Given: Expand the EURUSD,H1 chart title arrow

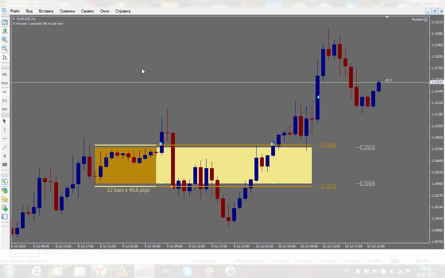Looking at the screenshot, I should (14, 19).
